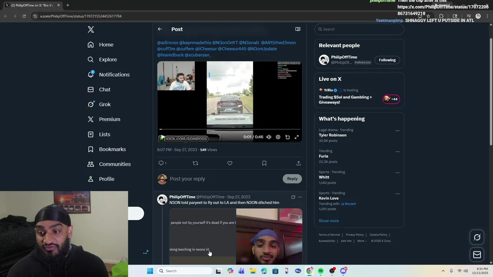Open the Trilla live trading broadcast
The image size is (493, 277).
click(x=359, y=96)
